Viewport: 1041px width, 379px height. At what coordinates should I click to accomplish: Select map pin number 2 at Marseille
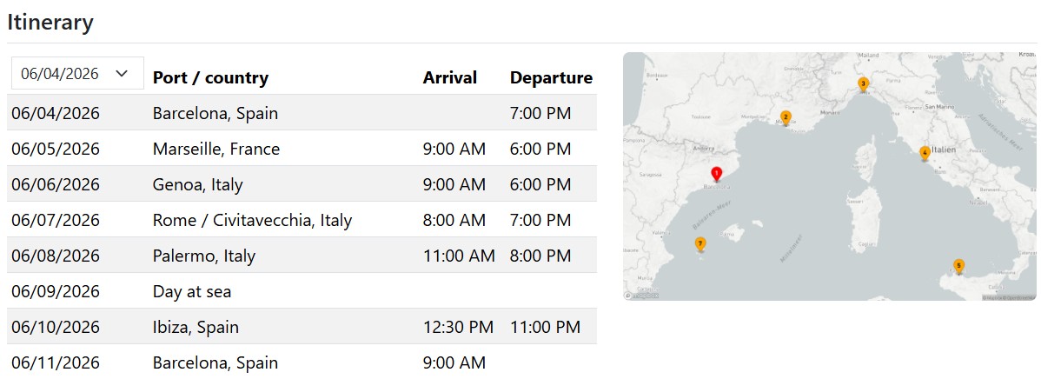click(786, 117)
